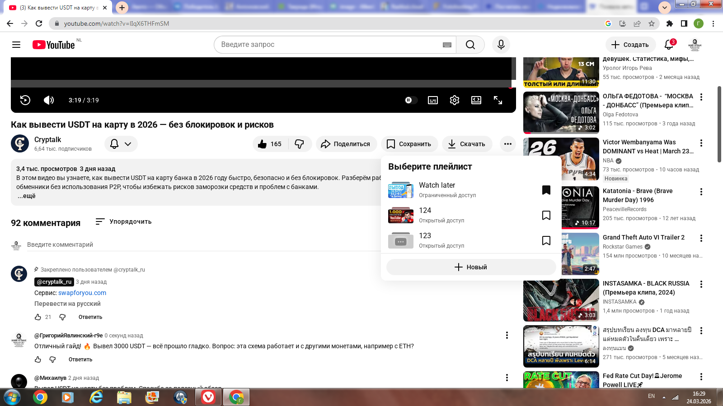Like the pinned comment with 21 likes
The height and width of the screenshot is (406, 723).
pos(38,317)
